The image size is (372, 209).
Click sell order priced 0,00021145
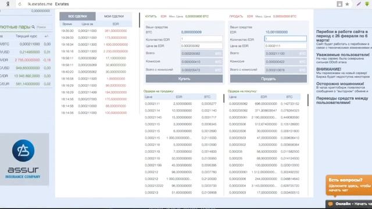tap(180, 117)
